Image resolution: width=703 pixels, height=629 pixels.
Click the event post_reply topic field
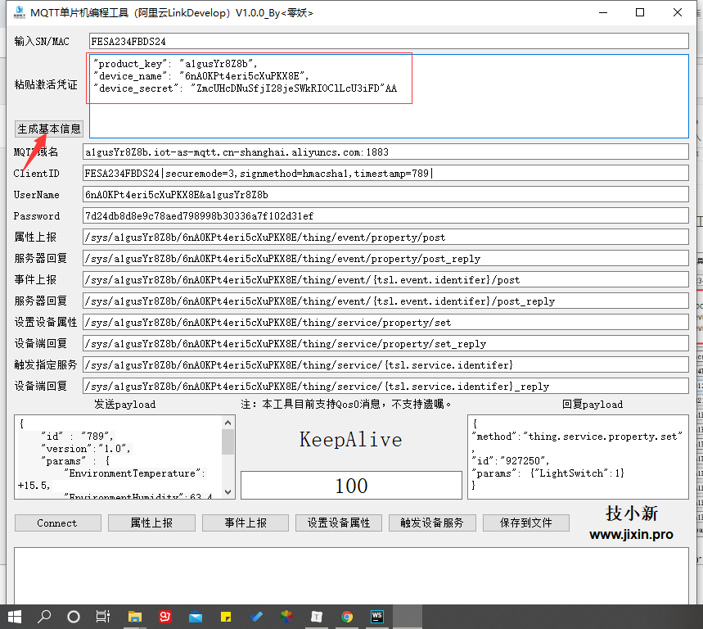pyautogui.click(x=385, y=301)
